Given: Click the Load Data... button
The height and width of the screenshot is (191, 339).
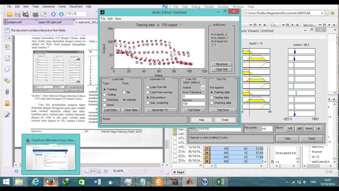Looking at the screenshot, I should (x=112, y=110).
